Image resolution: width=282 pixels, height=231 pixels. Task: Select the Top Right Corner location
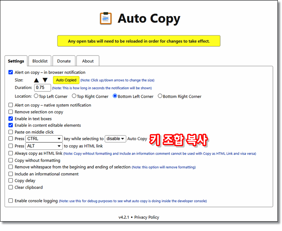click(74, 96)
